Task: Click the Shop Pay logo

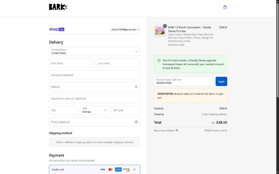Action: point(57,29)
